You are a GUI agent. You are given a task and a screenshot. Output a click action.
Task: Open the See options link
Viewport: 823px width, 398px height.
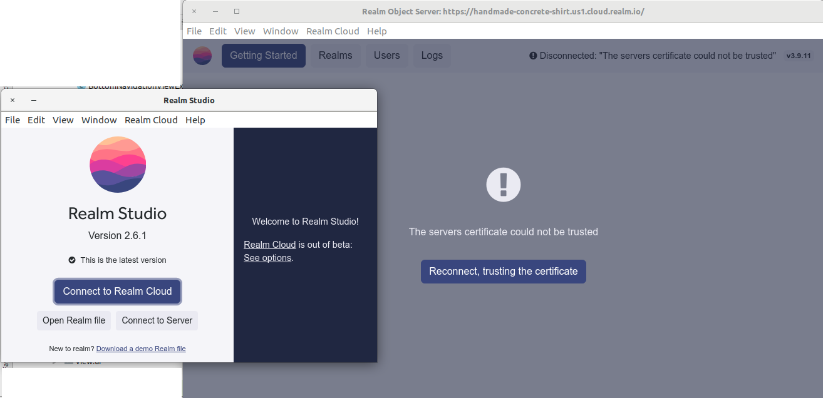267,258
